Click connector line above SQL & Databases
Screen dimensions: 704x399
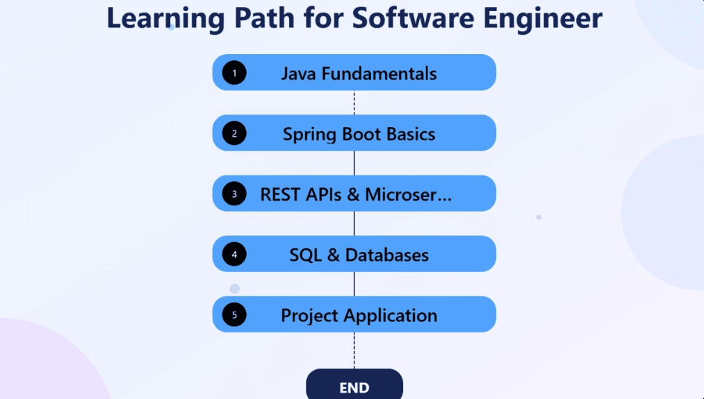[354, 223]
